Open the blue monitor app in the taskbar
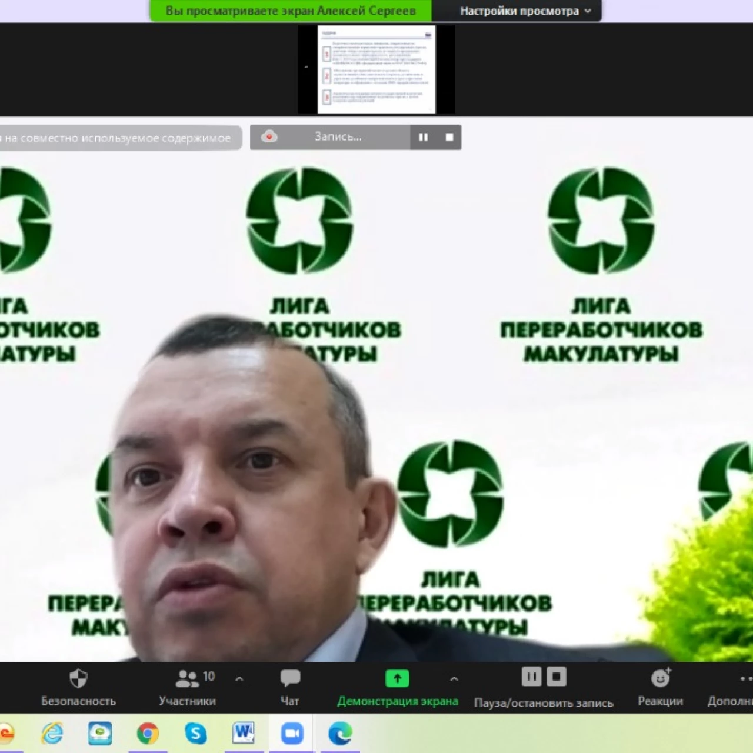This screenshot has width=753, height=753. [100, 733]
